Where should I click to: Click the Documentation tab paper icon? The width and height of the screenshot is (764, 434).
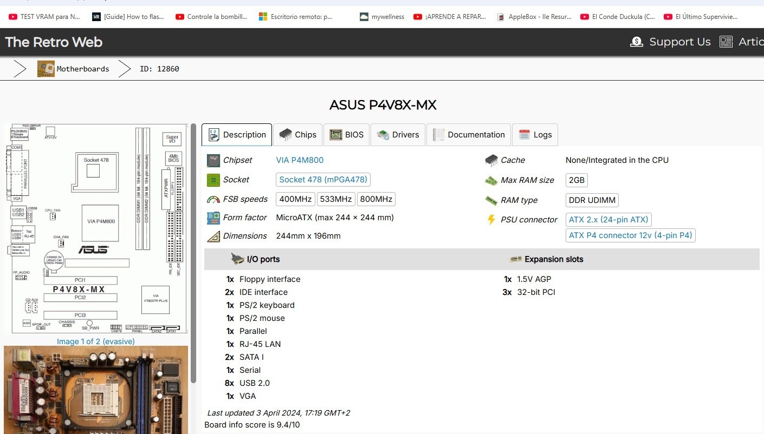(438, 135)
